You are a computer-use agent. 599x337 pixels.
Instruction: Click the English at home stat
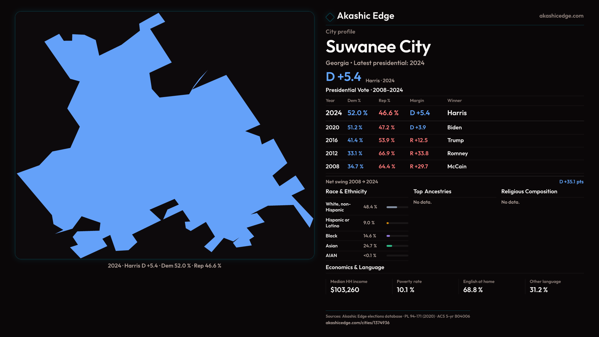pyautogui.click(x=473, y=290)
